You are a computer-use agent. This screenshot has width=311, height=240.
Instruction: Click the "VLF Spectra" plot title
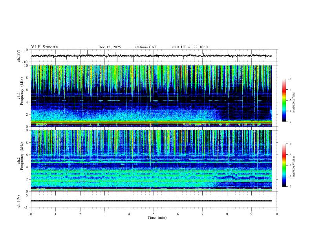pos(44,47)
